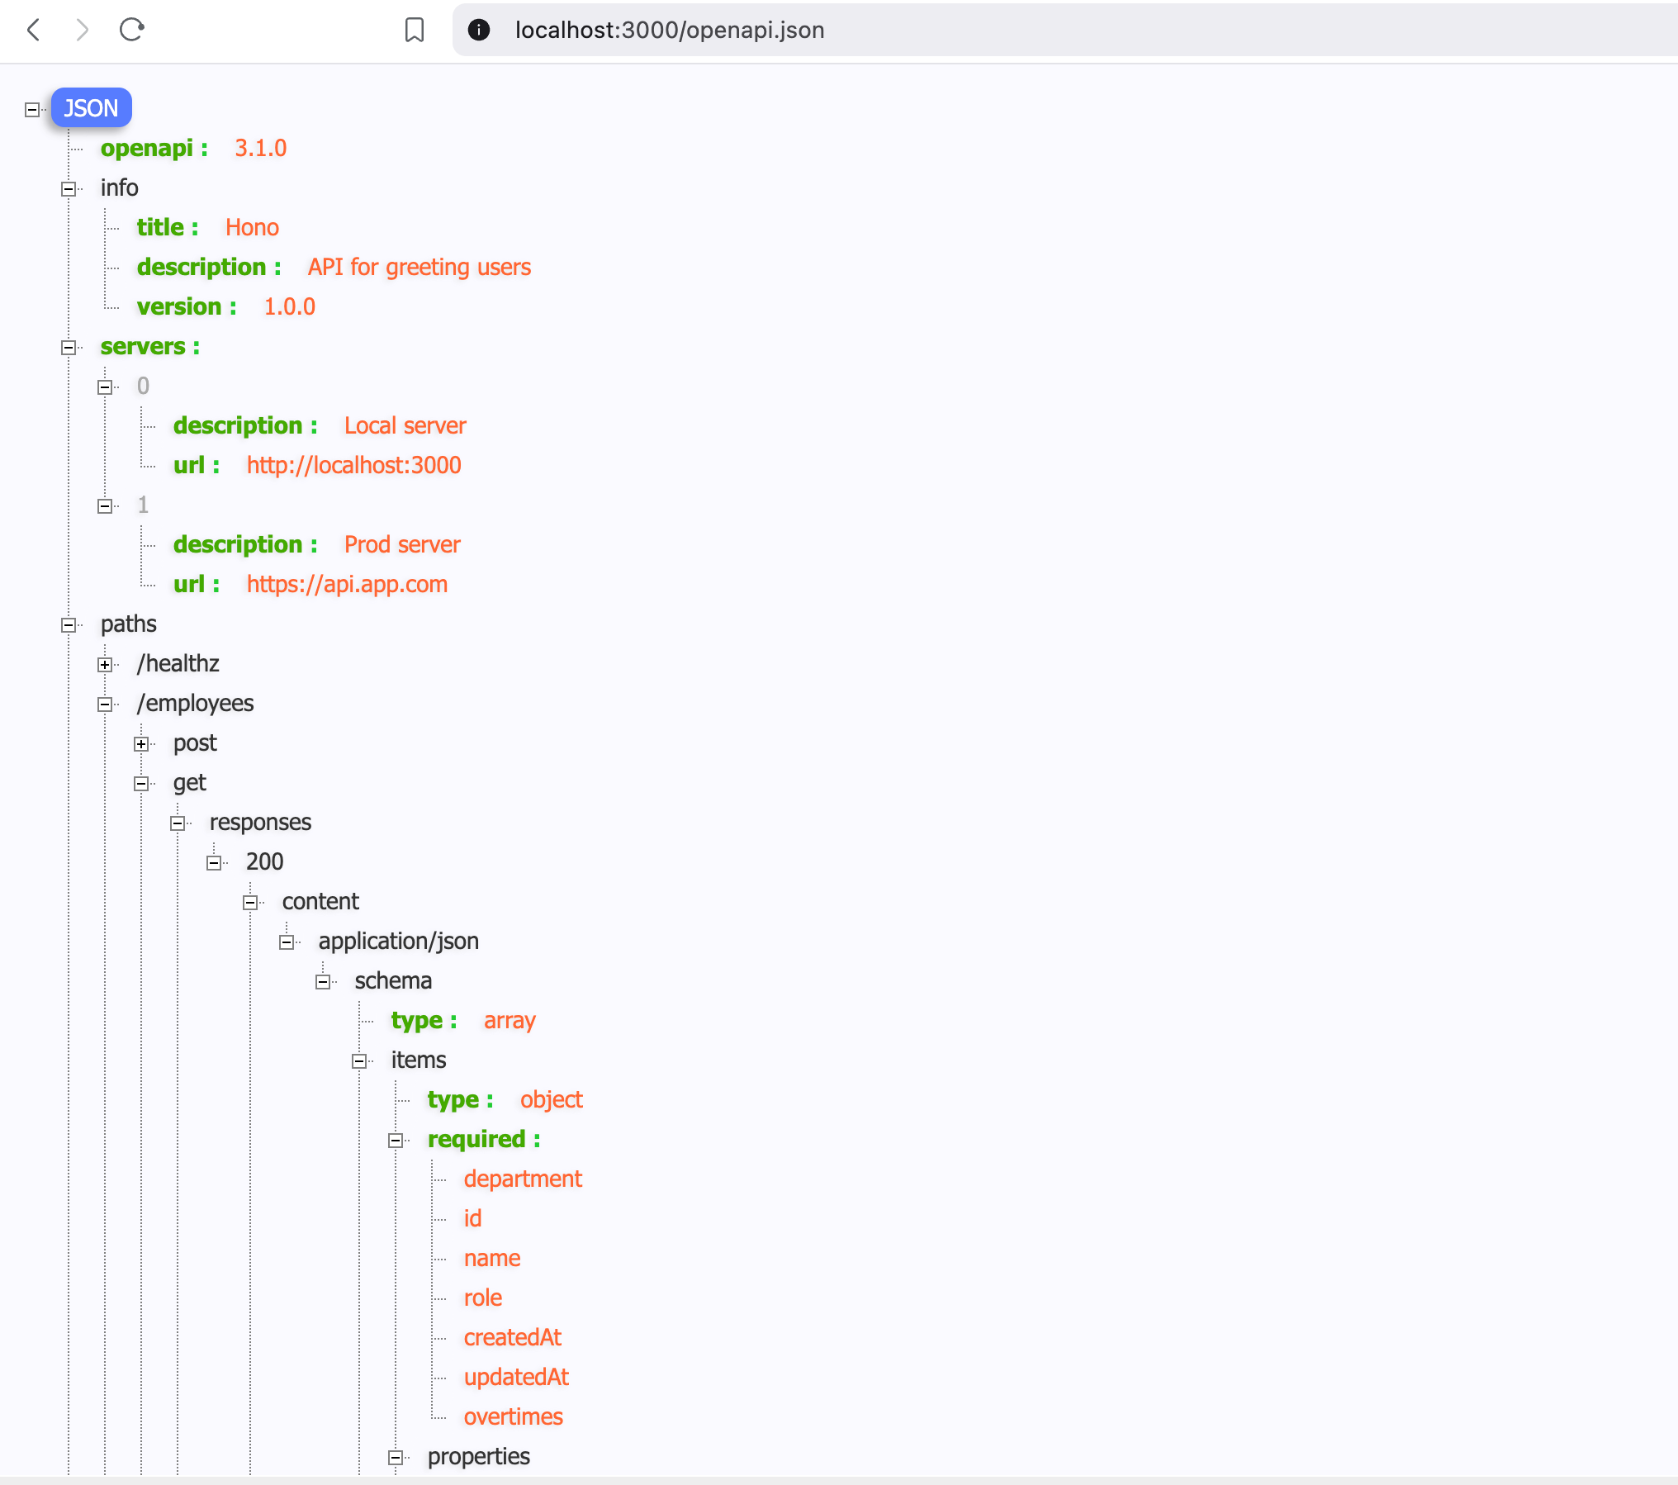The width and height of the screenshot is (1678, 1485).
Task: Select the 'createdAt' required entry
Action: [x=513, y=1337]
